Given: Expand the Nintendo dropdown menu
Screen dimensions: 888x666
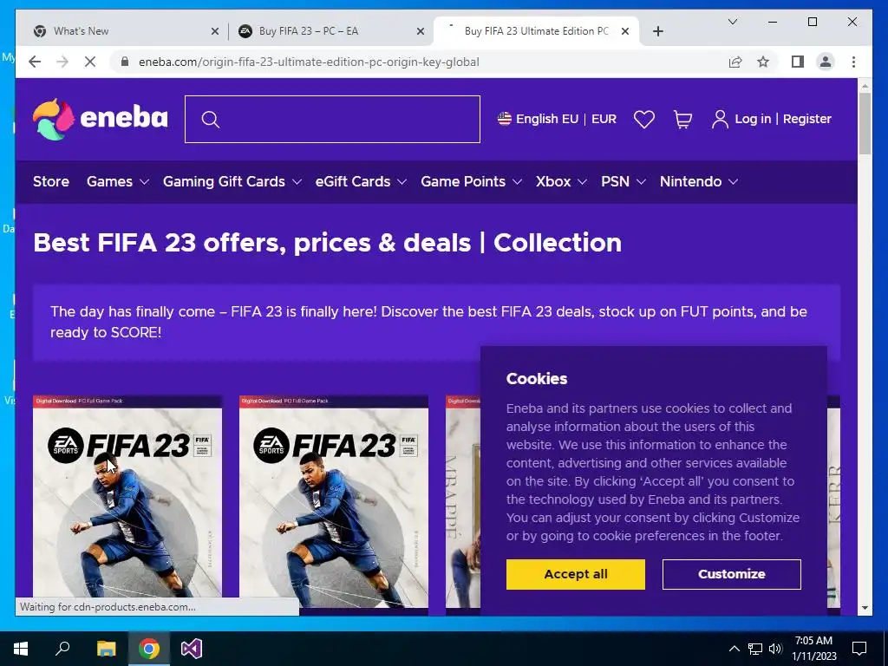Looking at the screenshot, I should tap(699, 182).
